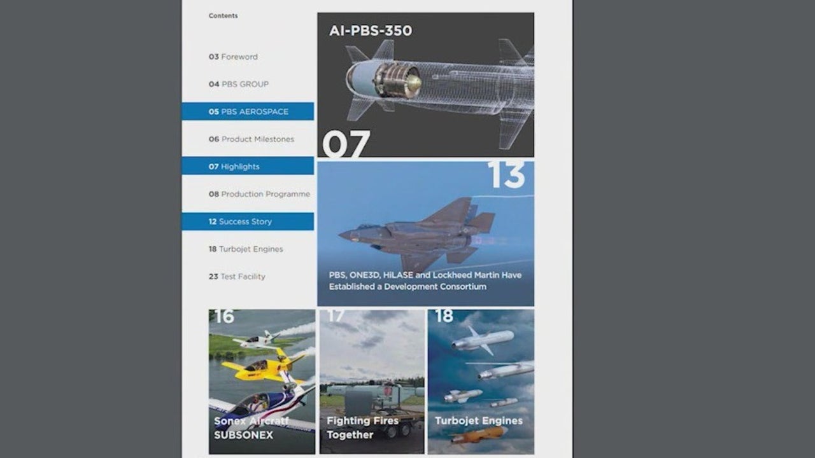Open the Turbojet Engines missiles tile

coord(481,382)
